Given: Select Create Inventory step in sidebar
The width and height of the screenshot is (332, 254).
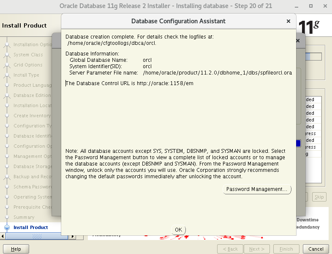Looking at the screenshot, I should click(32, 116).
